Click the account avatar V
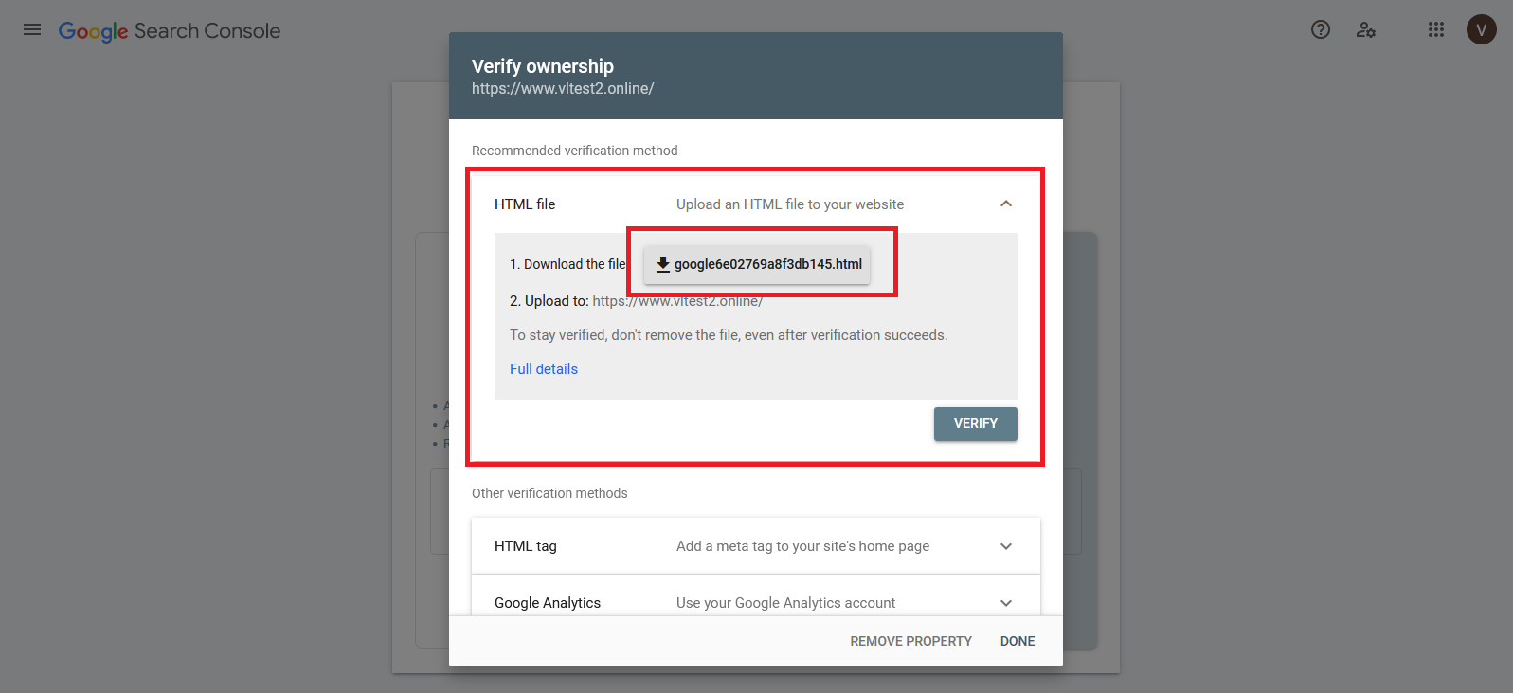This screenshot has height=693, width=1513. click(1481, 30)
